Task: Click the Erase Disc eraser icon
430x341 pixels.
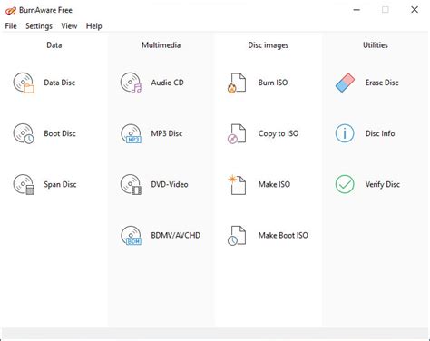Action: coord(345,83)
